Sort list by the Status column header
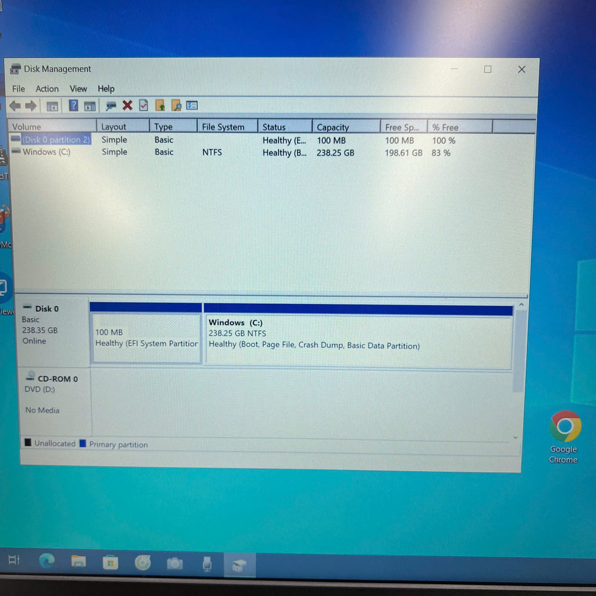This screenshot has height=596, width=596. coord(274,127)
